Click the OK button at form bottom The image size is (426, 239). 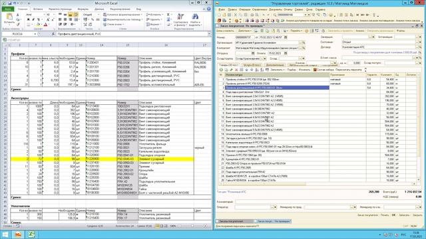(393, 215)
